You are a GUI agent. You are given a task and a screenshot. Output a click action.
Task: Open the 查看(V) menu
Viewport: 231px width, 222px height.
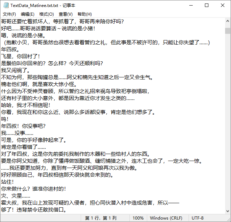coord(65,14)
